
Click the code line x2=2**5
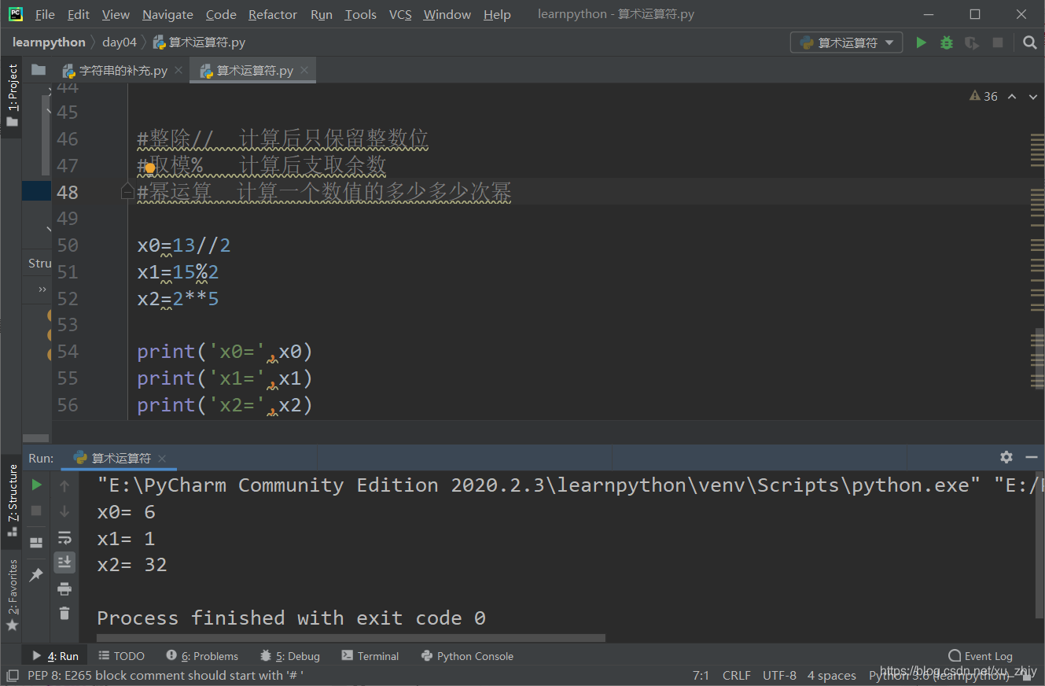(x=178, y=299)
